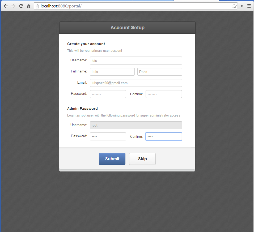
Task: Reload the portal page
Action: click(x=21, y=6)
